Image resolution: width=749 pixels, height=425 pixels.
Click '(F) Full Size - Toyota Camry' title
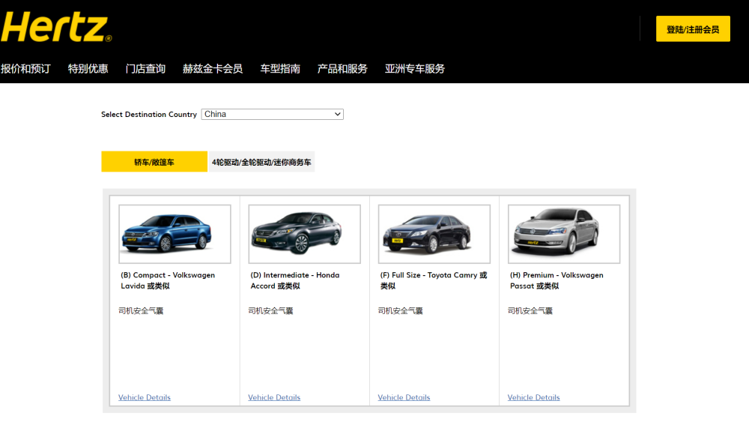[x=434, y=280]
